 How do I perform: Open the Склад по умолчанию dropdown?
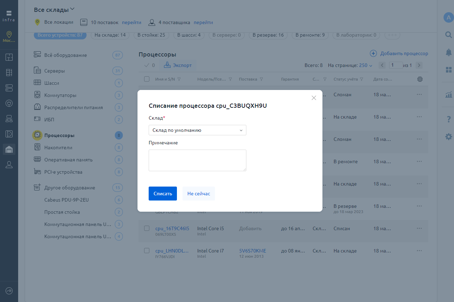click(x=198, y=130)
